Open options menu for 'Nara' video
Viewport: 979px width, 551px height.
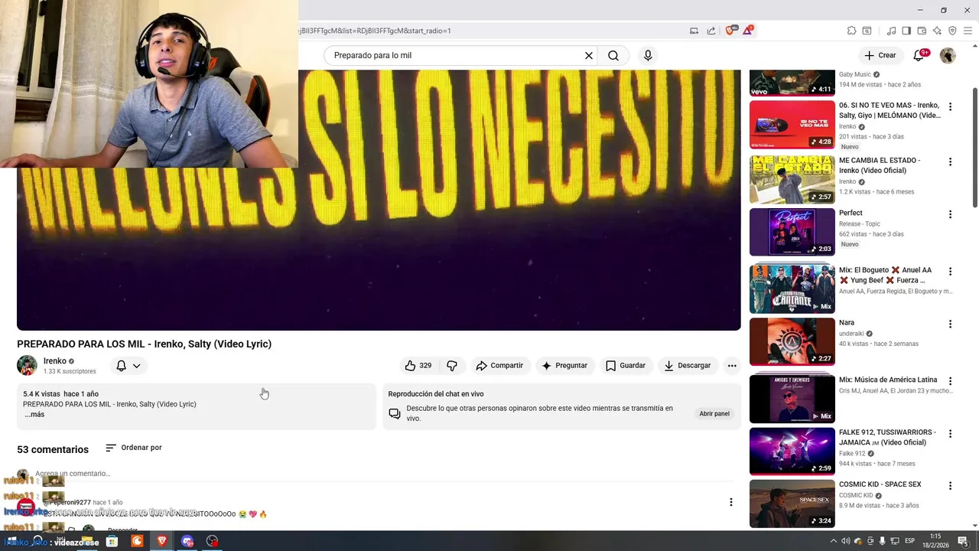pyautogui.click(x=950, y=324)
